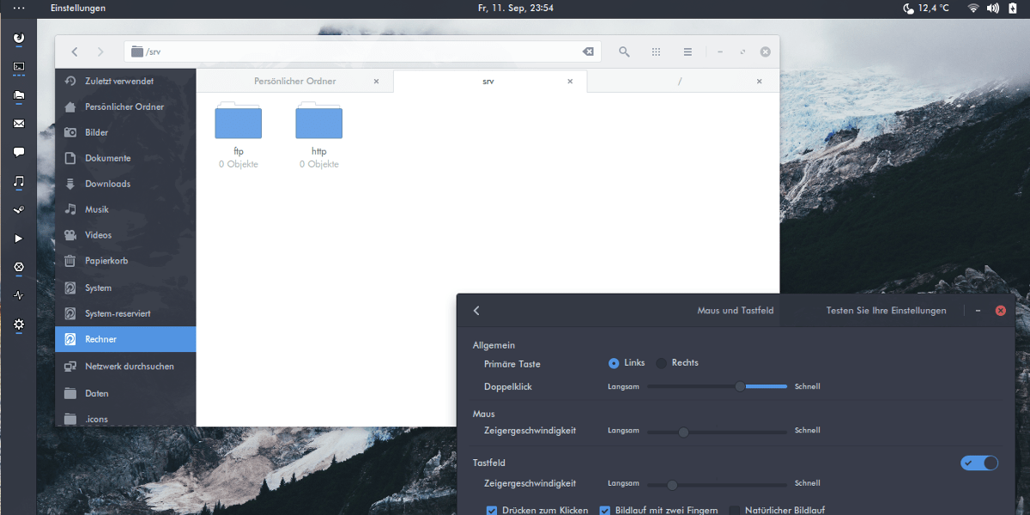
Task: Click Testen Sie Ihre Einstellungen
Action: coord(886,310)
